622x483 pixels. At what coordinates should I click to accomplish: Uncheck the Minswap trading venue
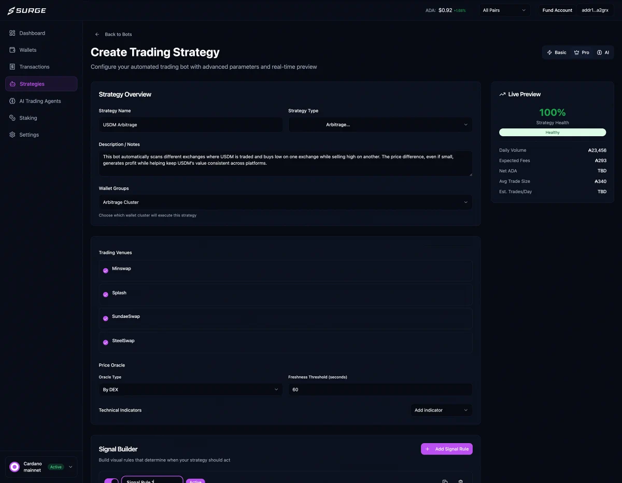coord(106,271)
